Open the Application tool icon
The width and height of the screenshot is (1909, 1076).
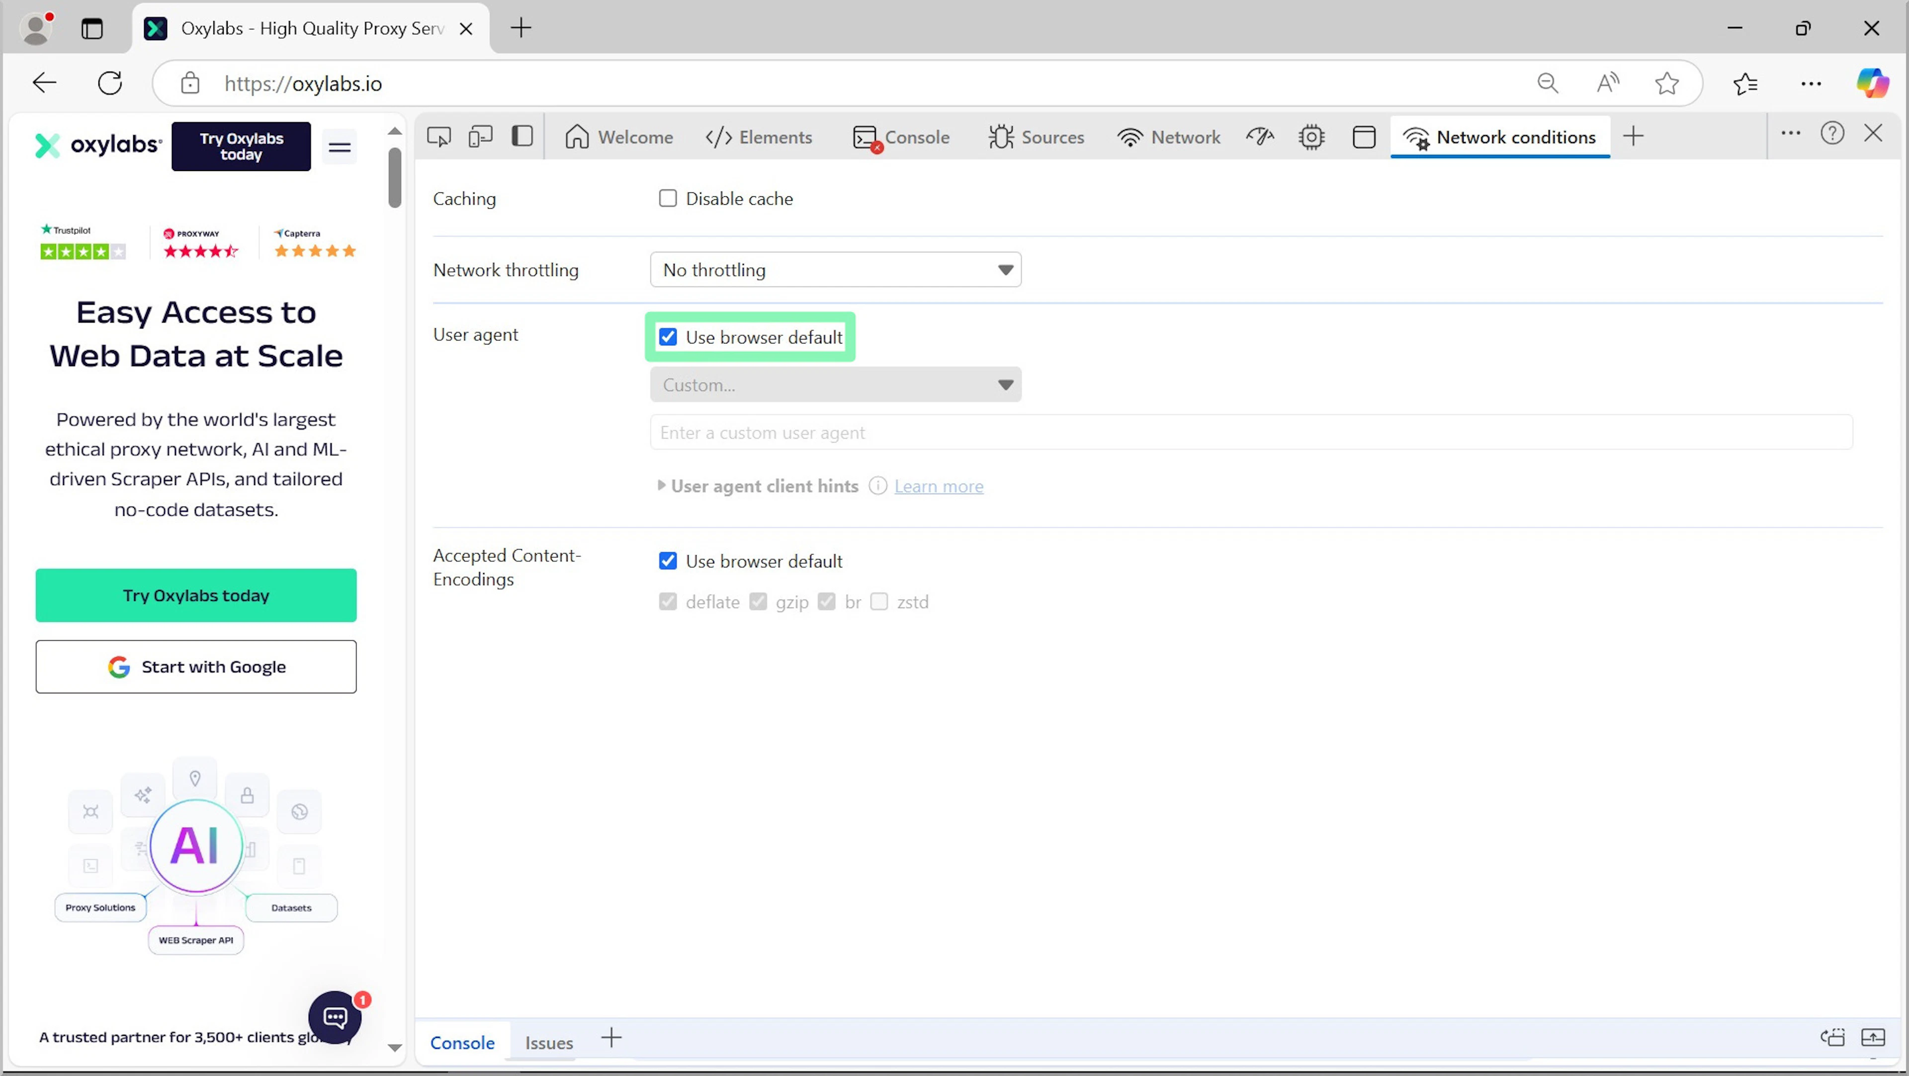[1364, 137]
